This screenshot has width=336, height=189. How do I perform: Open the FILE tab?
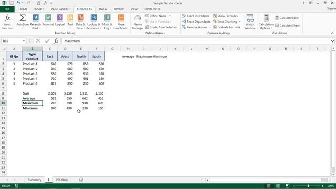tap(7, 9)
